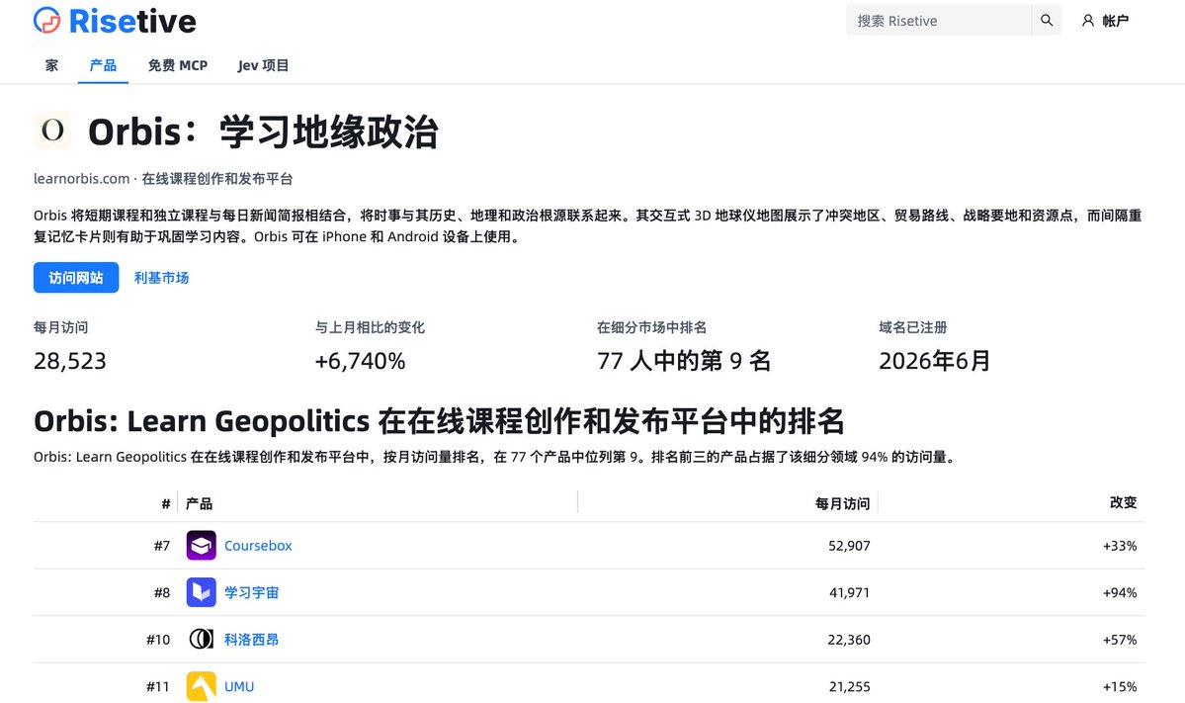Screen dimensions: 1185x703
Task: Click the #8 rank cell
Action: click(162, 592)
